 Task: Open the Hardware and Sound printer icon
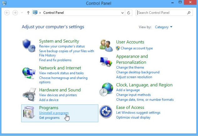[x=29, y=95]
